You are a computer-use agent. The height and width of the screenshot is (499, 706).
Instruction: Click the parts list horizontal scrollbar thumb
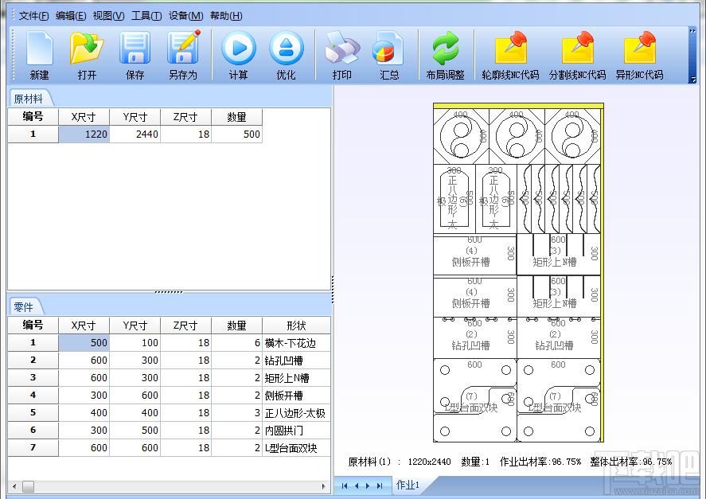click(28, 486)
